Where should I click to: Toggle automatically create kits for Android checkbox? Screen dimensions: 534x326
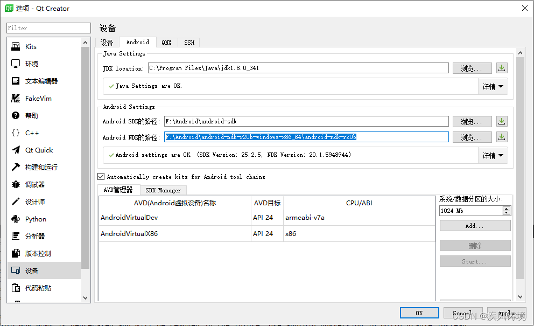[101, 177]
